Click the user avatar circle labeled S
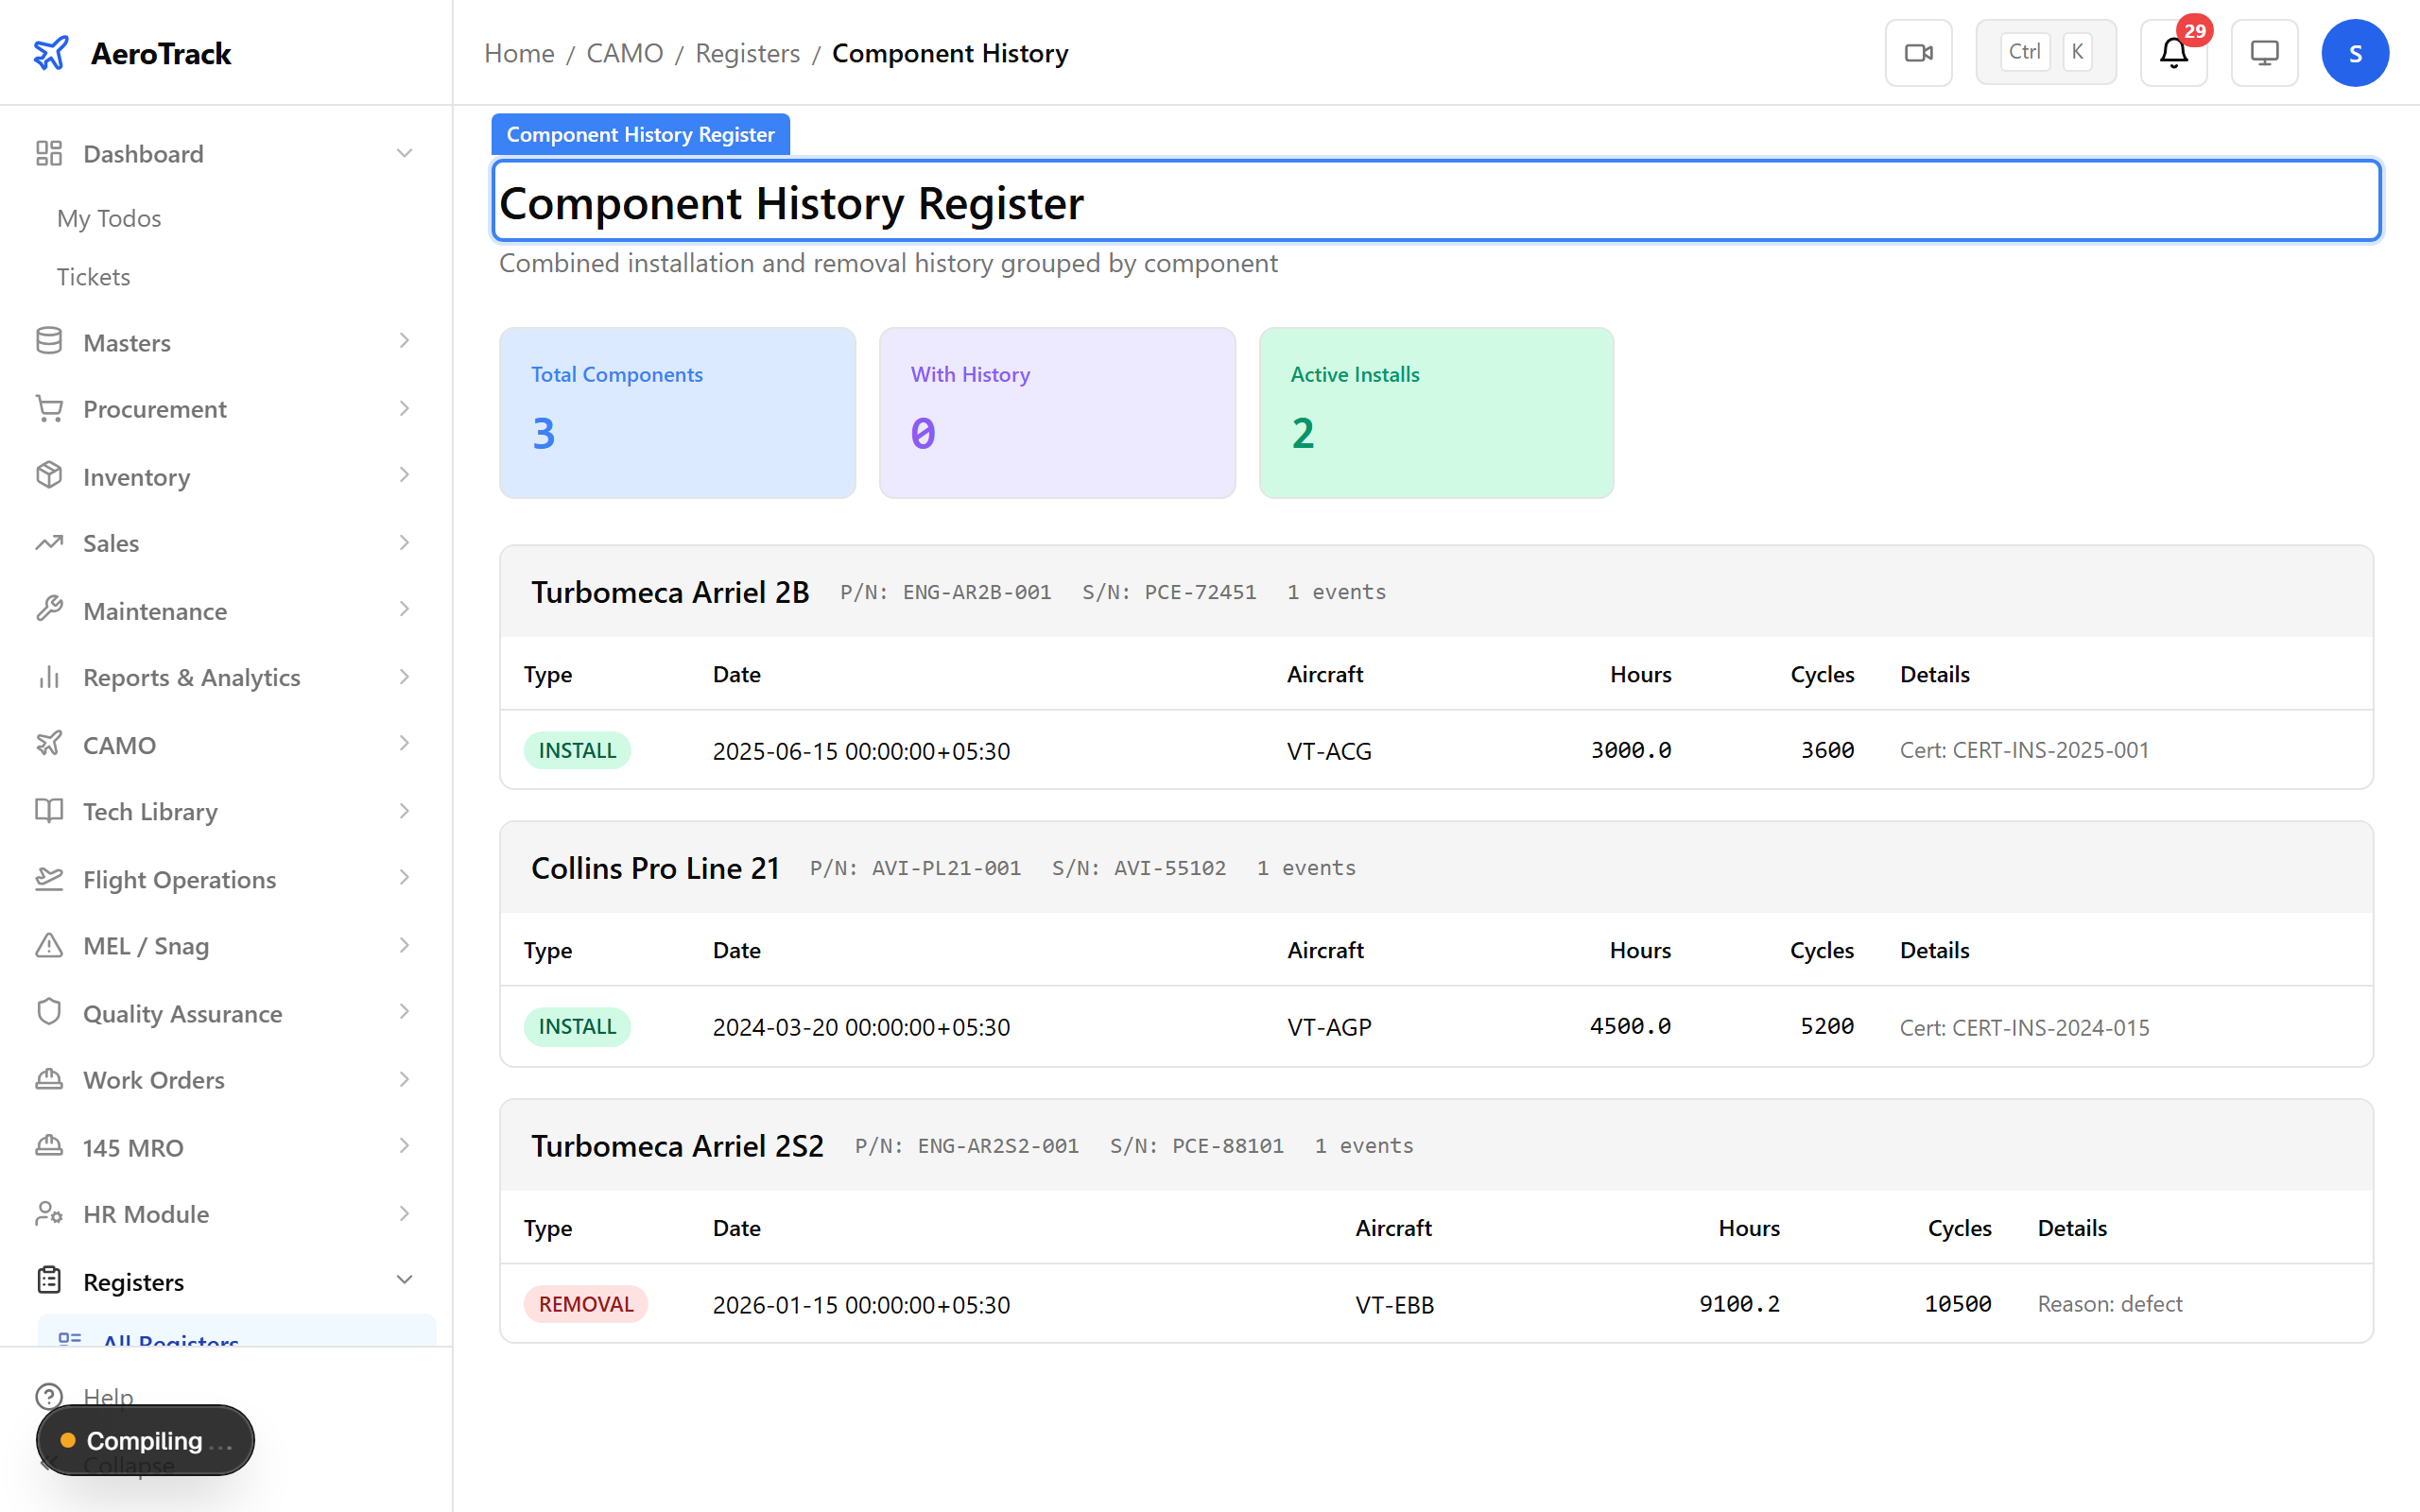 click(x=2356, y=52)
